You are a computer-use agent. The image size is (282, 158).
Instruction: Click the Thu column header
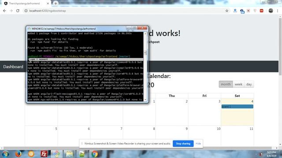[x=172, y=96]
